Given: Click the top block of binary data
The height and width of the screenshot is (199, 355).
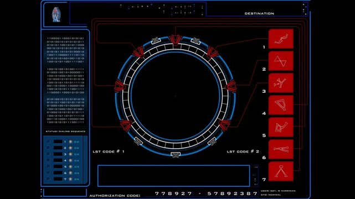Looking at the screenshot, I should (x=65, y=50).
